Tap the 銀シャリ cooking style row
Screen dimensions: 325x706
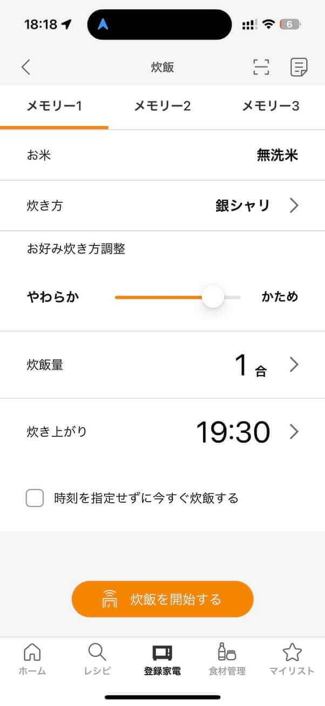pos(243,205)
